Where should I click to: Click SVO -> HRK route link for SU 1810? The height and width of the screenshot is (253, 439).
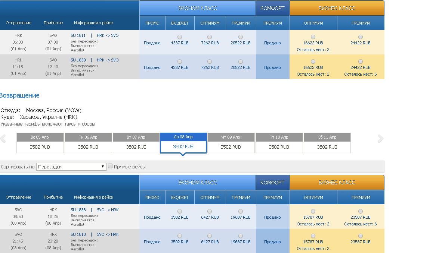tap(108, 234)
